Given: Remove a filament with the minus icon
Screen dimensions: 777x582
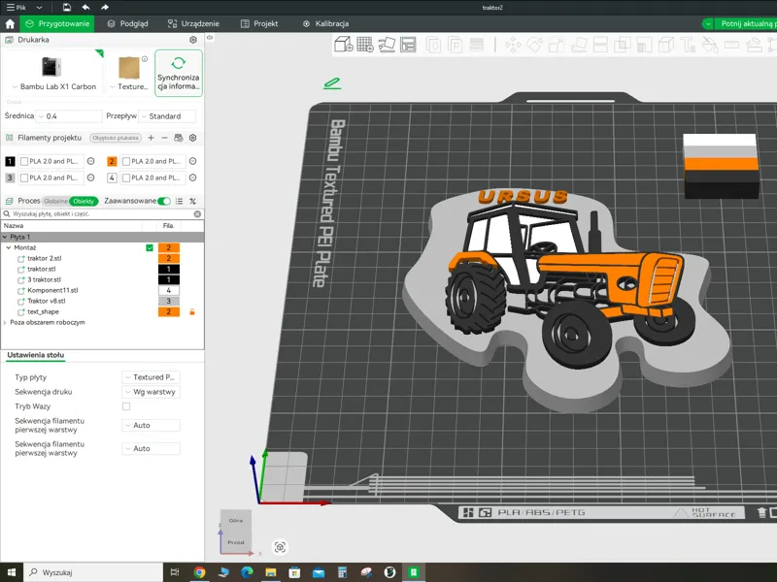Looking at the screenshot, I should pos(164,138).
